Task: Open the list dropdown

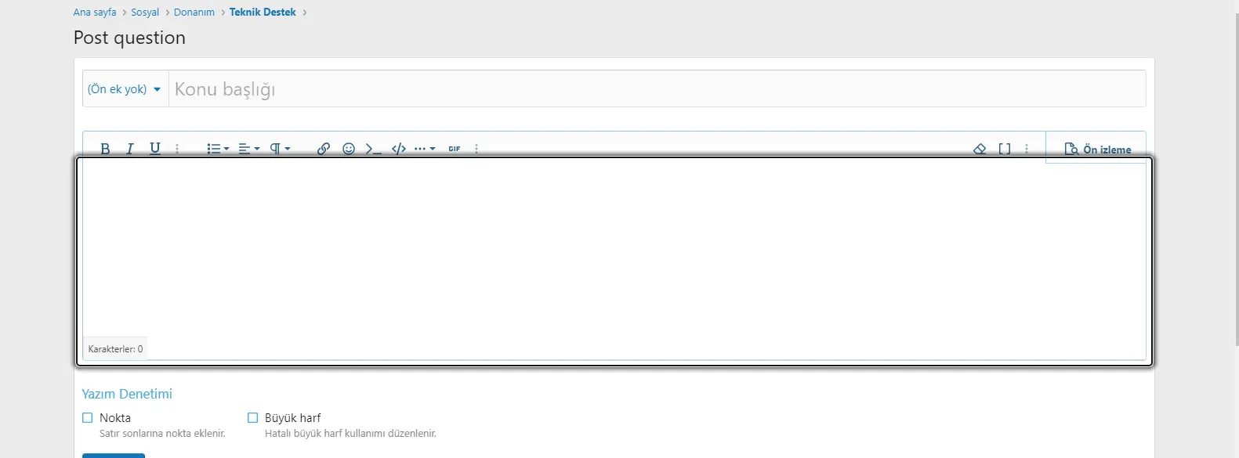Action: [218, 149]
